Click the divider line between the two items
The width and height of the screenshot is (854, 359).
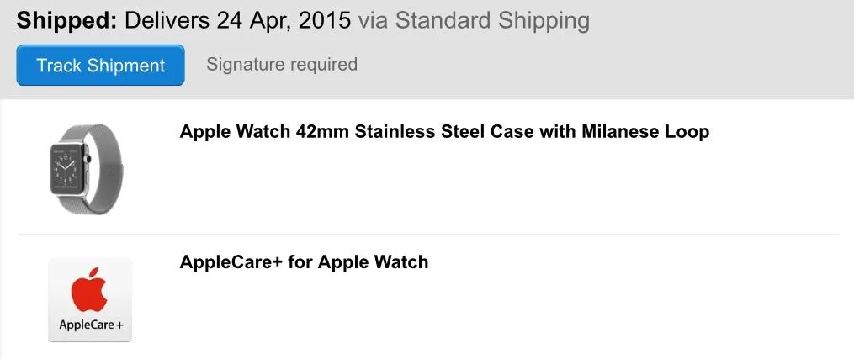point(428,235)
